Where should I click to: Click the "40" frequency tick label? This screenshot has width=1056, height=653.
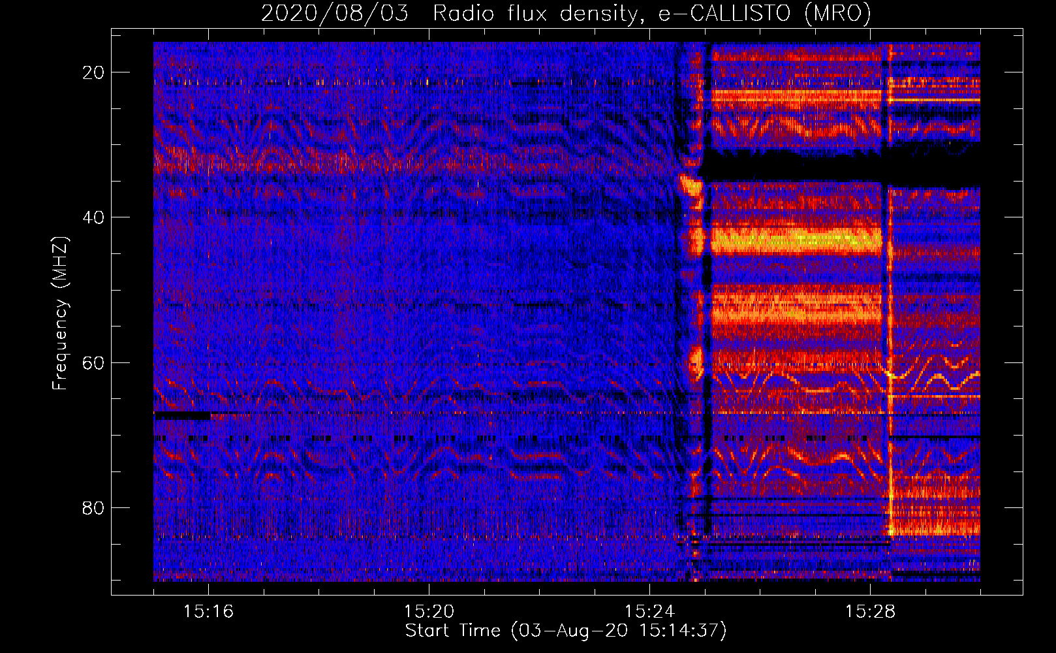click(x=93, y=217)
